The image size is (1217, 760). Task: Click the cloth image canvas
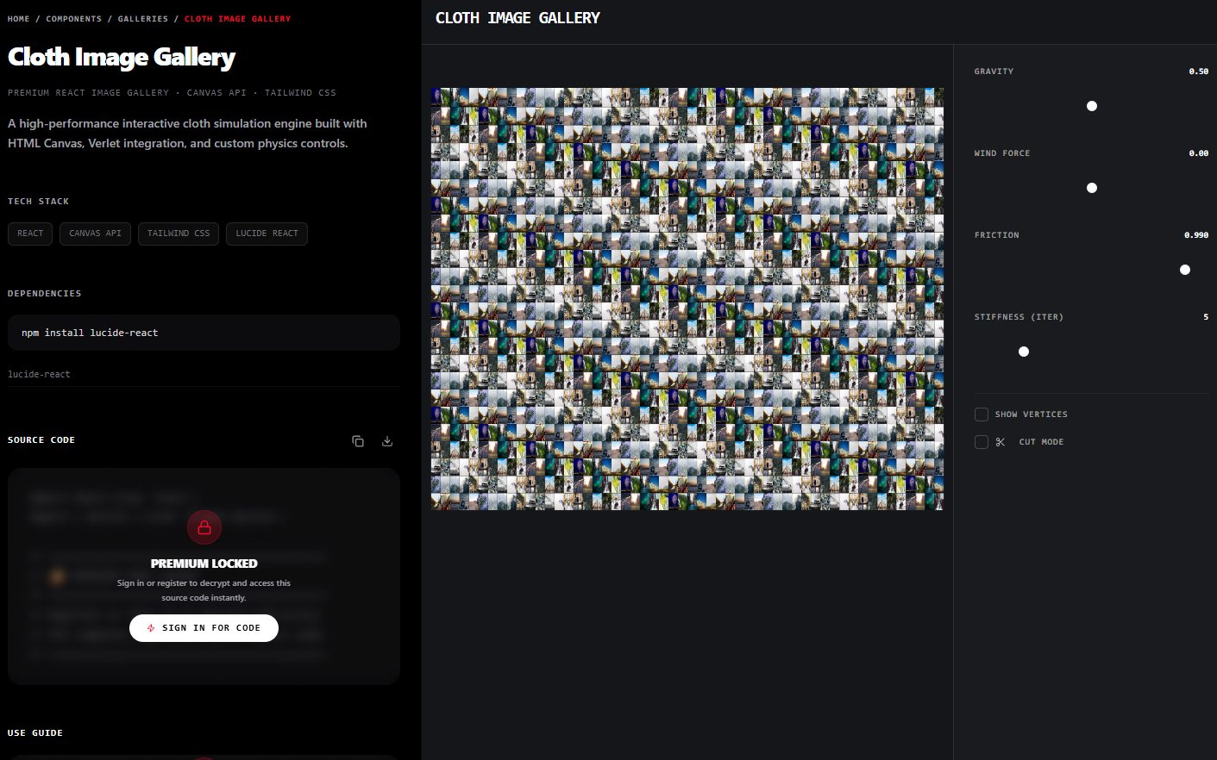[687, 299]
